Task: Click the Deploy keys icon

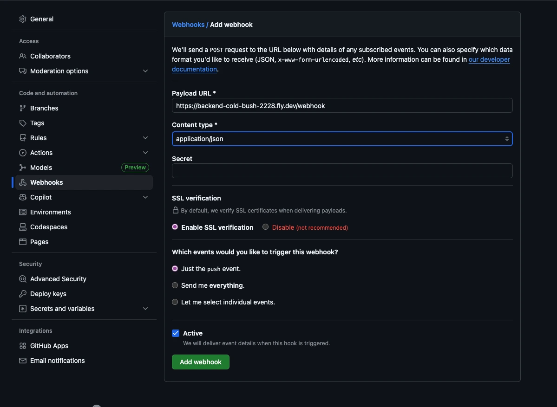Action: pos(22,293)
